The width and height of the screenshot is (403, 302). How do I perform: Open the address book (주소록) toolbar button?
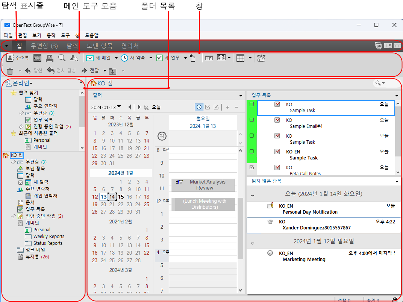17,58
